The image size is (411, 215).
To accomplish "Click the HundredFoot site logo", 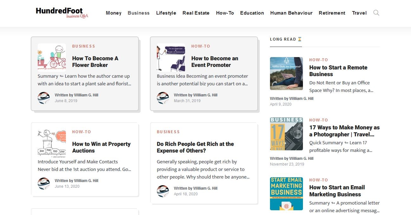I will tap(61, 13).
